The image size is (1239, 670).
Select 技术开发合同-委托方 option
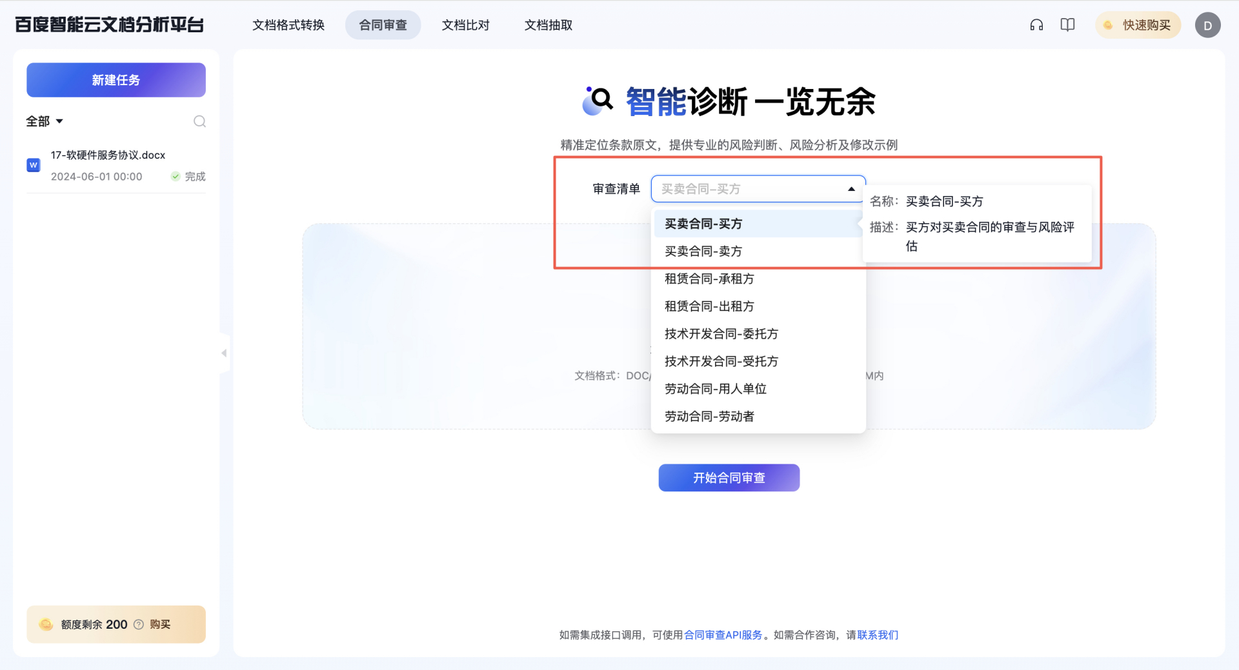[x=758, y=334]
